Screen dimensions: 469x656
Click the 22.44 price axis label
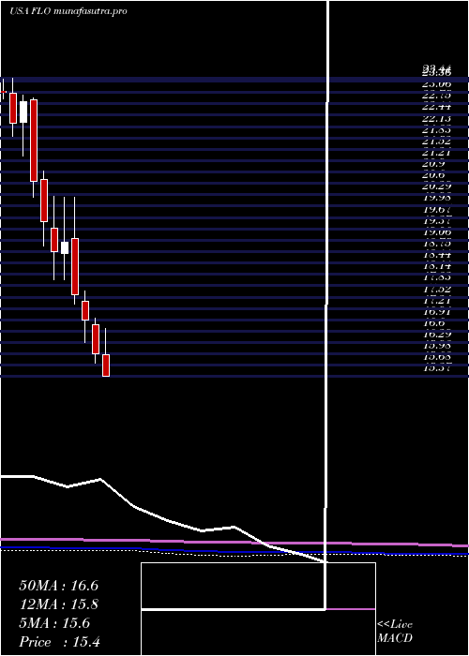click(x=436, y=107)
